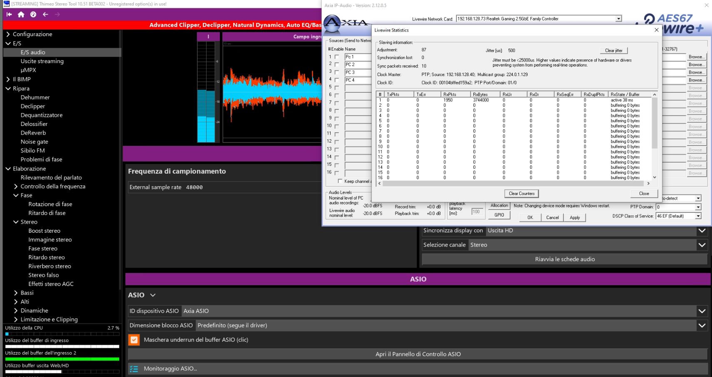Click the Clear jitter button
This screenshot has width=712, height=377.
tap(614, 50)
